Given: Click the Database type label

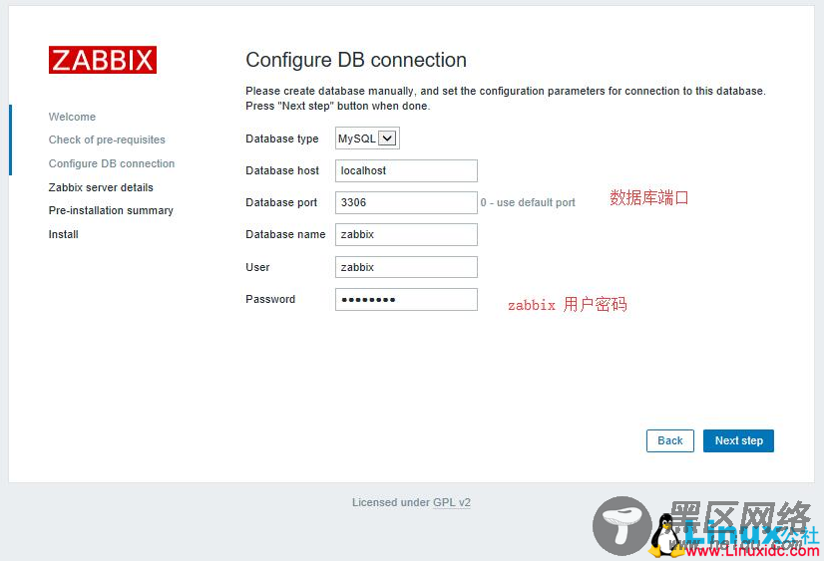Looking at the screenshot, I should click(281, 140).
